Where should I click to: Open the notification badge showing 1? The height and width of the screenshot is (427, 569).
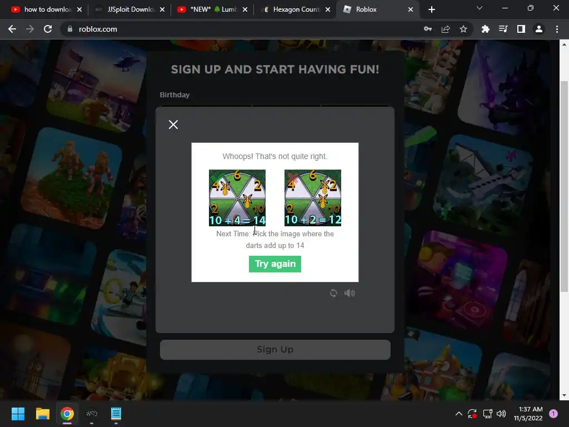pyautogui.click(x=553, y=414)
